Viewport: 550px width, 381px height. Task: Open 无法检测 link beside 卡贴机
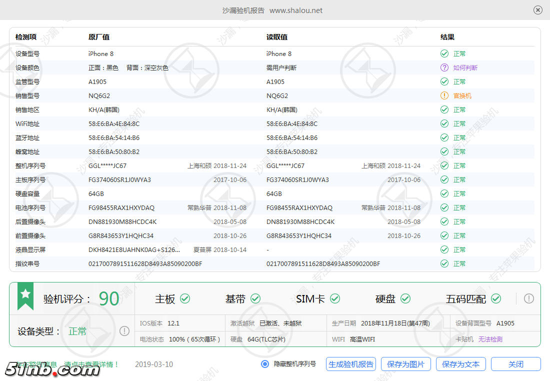pyautogui.click(x=489, y=338)
